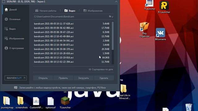The height and width of the screenshot is (111, 198).
Task: Click the Загрузить button
Action: (84, 78)
